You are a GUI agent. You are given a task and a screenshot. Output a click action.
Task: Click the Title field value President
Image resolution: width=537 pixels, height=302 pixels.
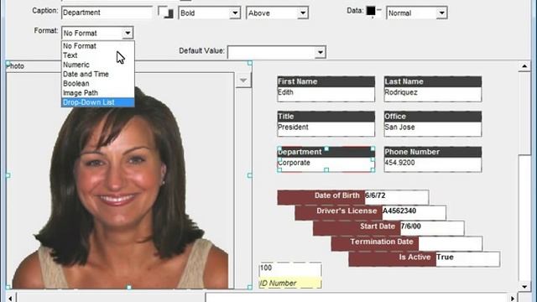[x=326, y=129]
